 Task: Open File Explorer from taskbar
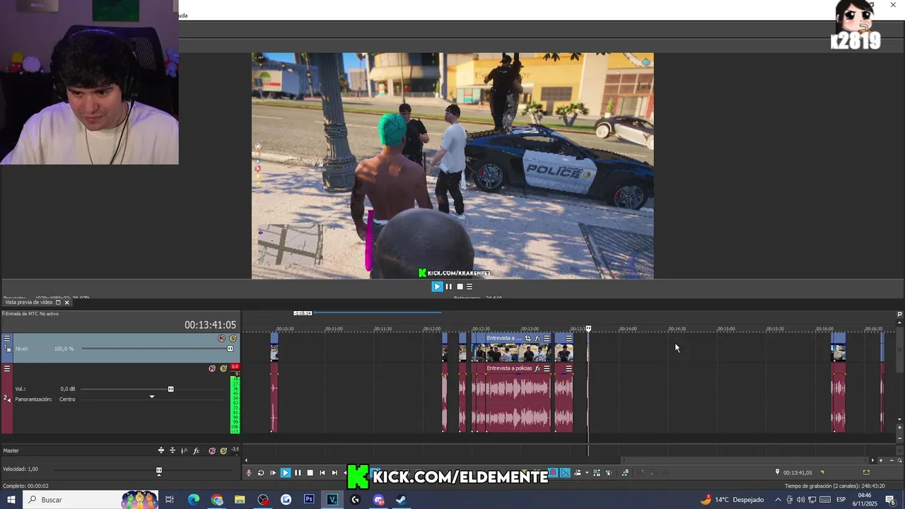pos(240,500)
